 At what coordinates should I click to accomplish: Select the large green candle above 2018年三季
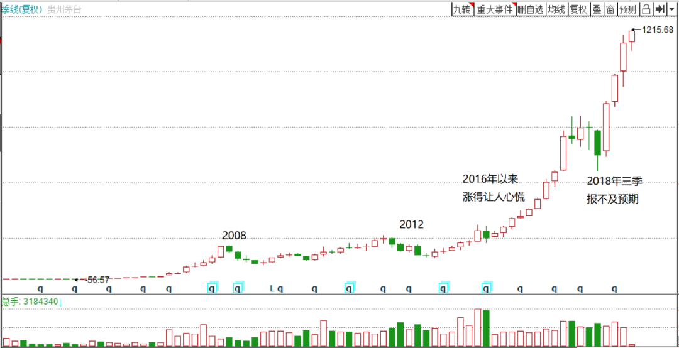coord(598,143)
